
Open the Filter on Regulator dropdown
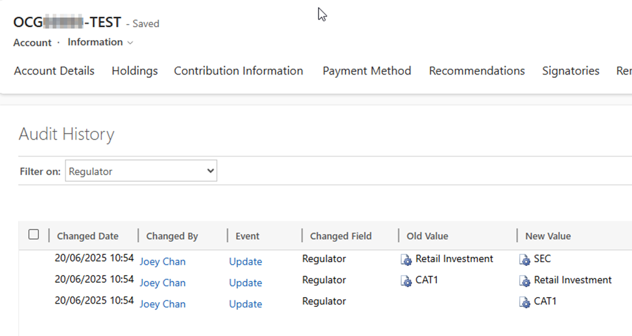(x=141, y=171)
